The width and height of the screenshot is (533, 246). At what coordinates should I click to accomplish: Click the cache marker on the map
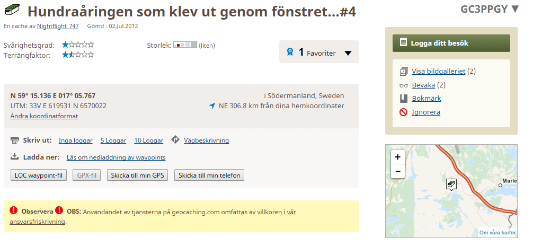point(451,184)
